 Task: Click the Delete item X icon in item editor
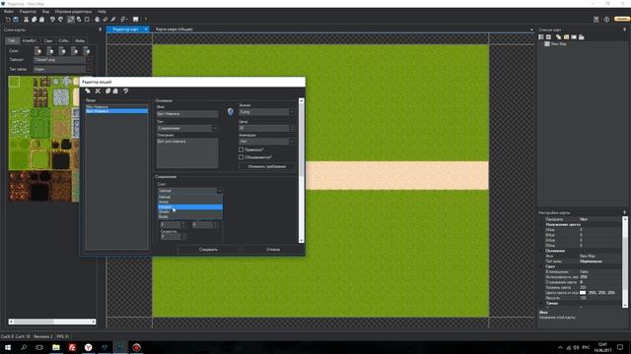click(x=98, y=91)
